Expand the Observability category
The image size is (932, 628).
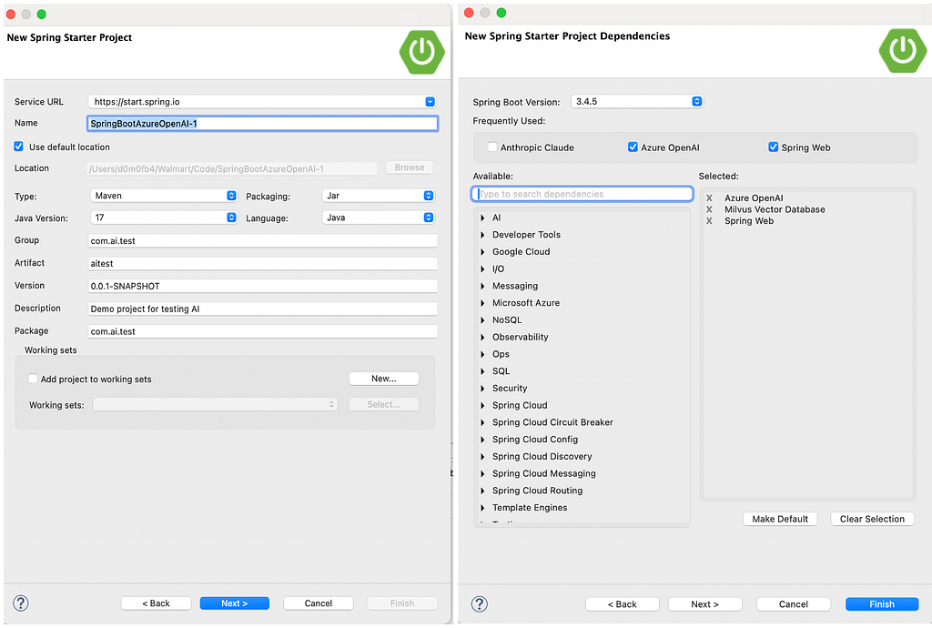click(x=482, y=337)
